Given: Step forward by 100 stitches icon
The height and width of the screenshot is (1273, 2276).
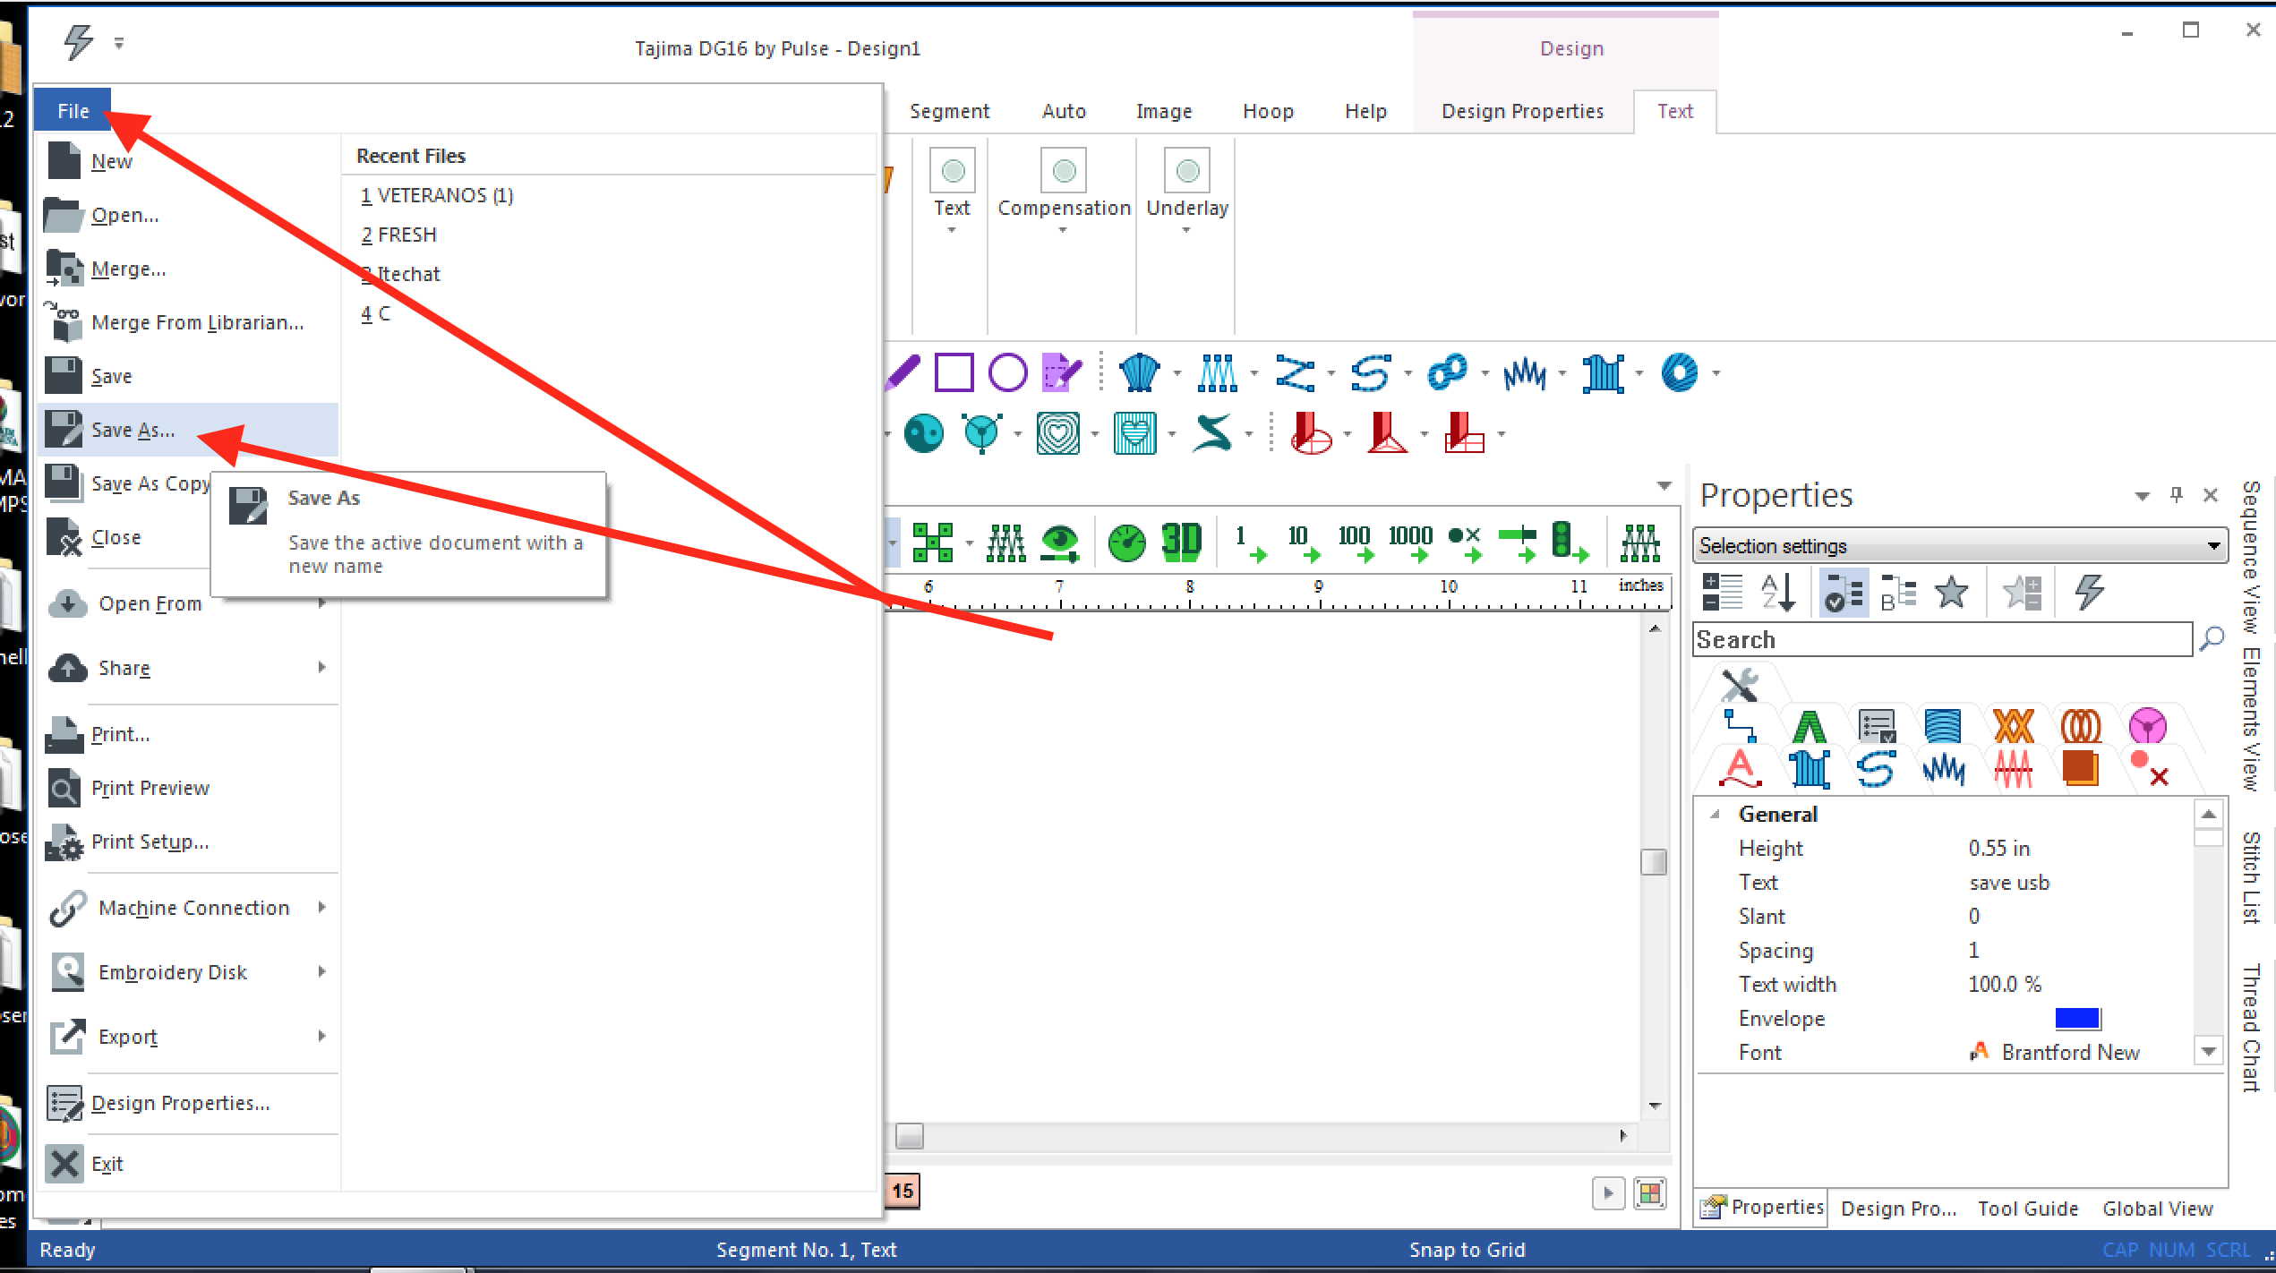Looking at the screenshot, I should point(1356,542).
